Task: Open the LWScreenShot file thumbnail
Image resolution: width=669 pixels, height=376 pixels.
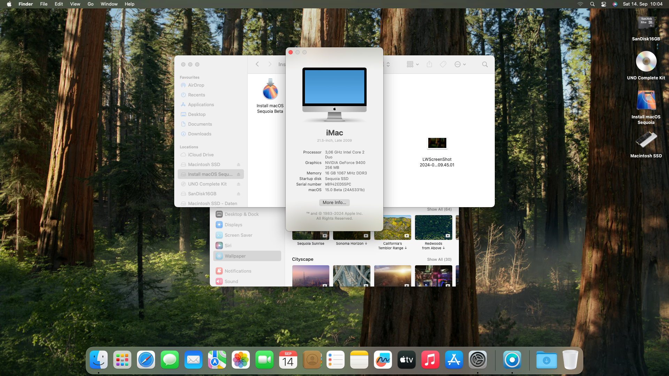Action: tap(437, 143)
